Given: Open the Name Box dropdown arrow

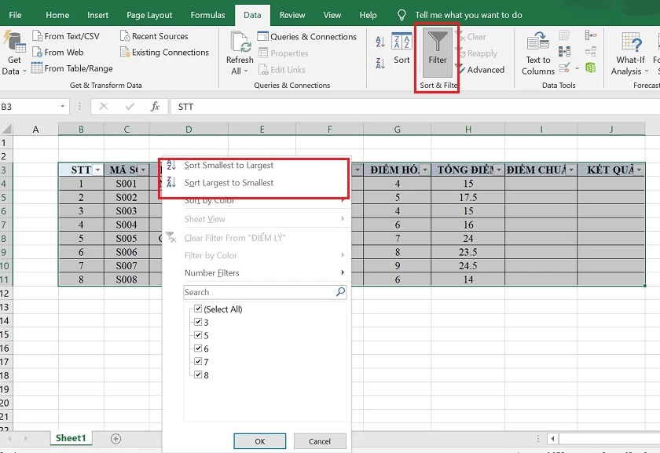Looking at the screenshot, I should pos(64,106).
